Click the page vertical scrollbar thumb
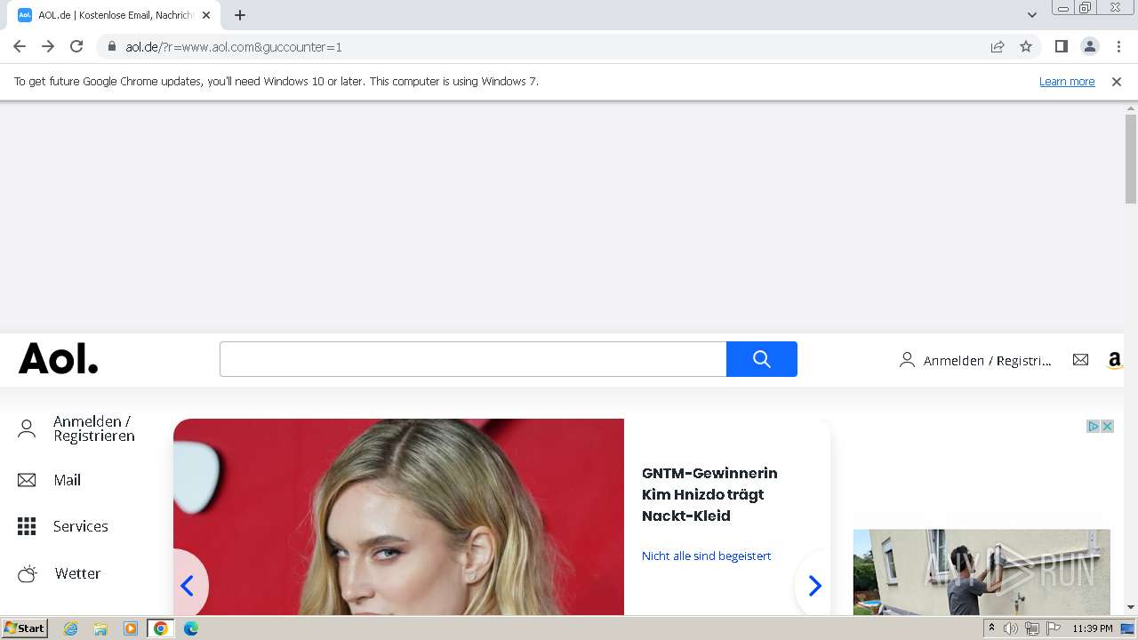Image resolution: width=1138 pixels, height=640 pixels. (x=1131, y=159)
